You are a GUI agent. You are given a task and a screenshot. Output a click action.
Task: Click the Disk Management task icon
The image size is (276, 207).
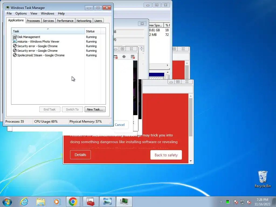pos(15,37)
